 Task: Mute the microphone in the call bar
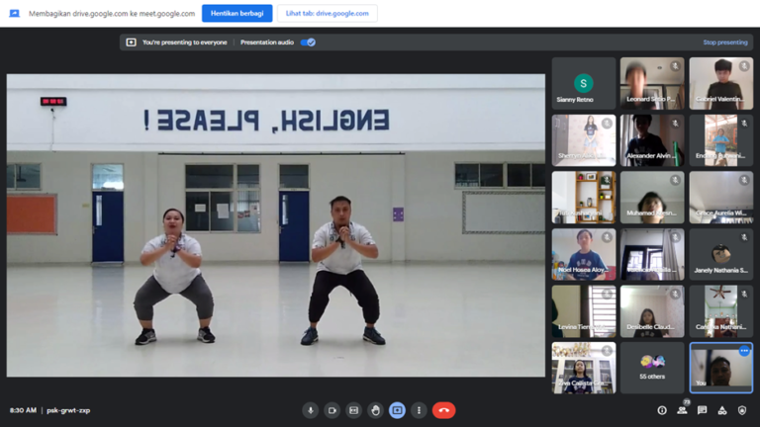tap(311, 410)
